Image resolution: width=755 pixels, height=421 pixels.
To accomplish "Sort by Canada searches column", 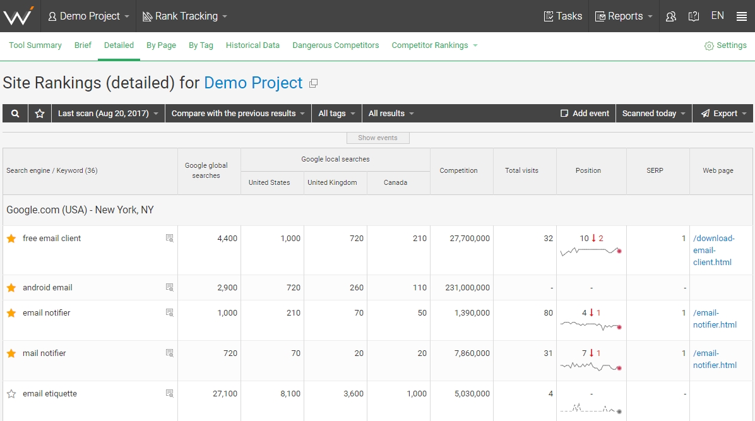I will [x=398, y=183].
